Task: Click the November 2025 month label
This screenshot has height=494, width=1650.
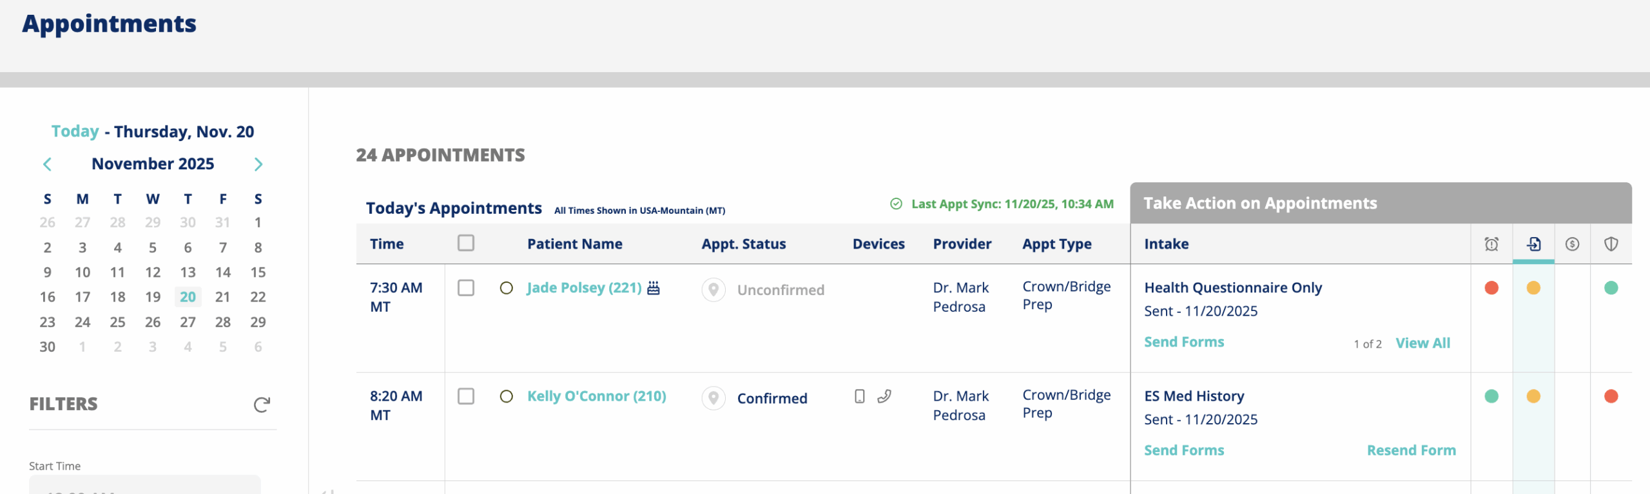Action: click(x=153, y=164)
